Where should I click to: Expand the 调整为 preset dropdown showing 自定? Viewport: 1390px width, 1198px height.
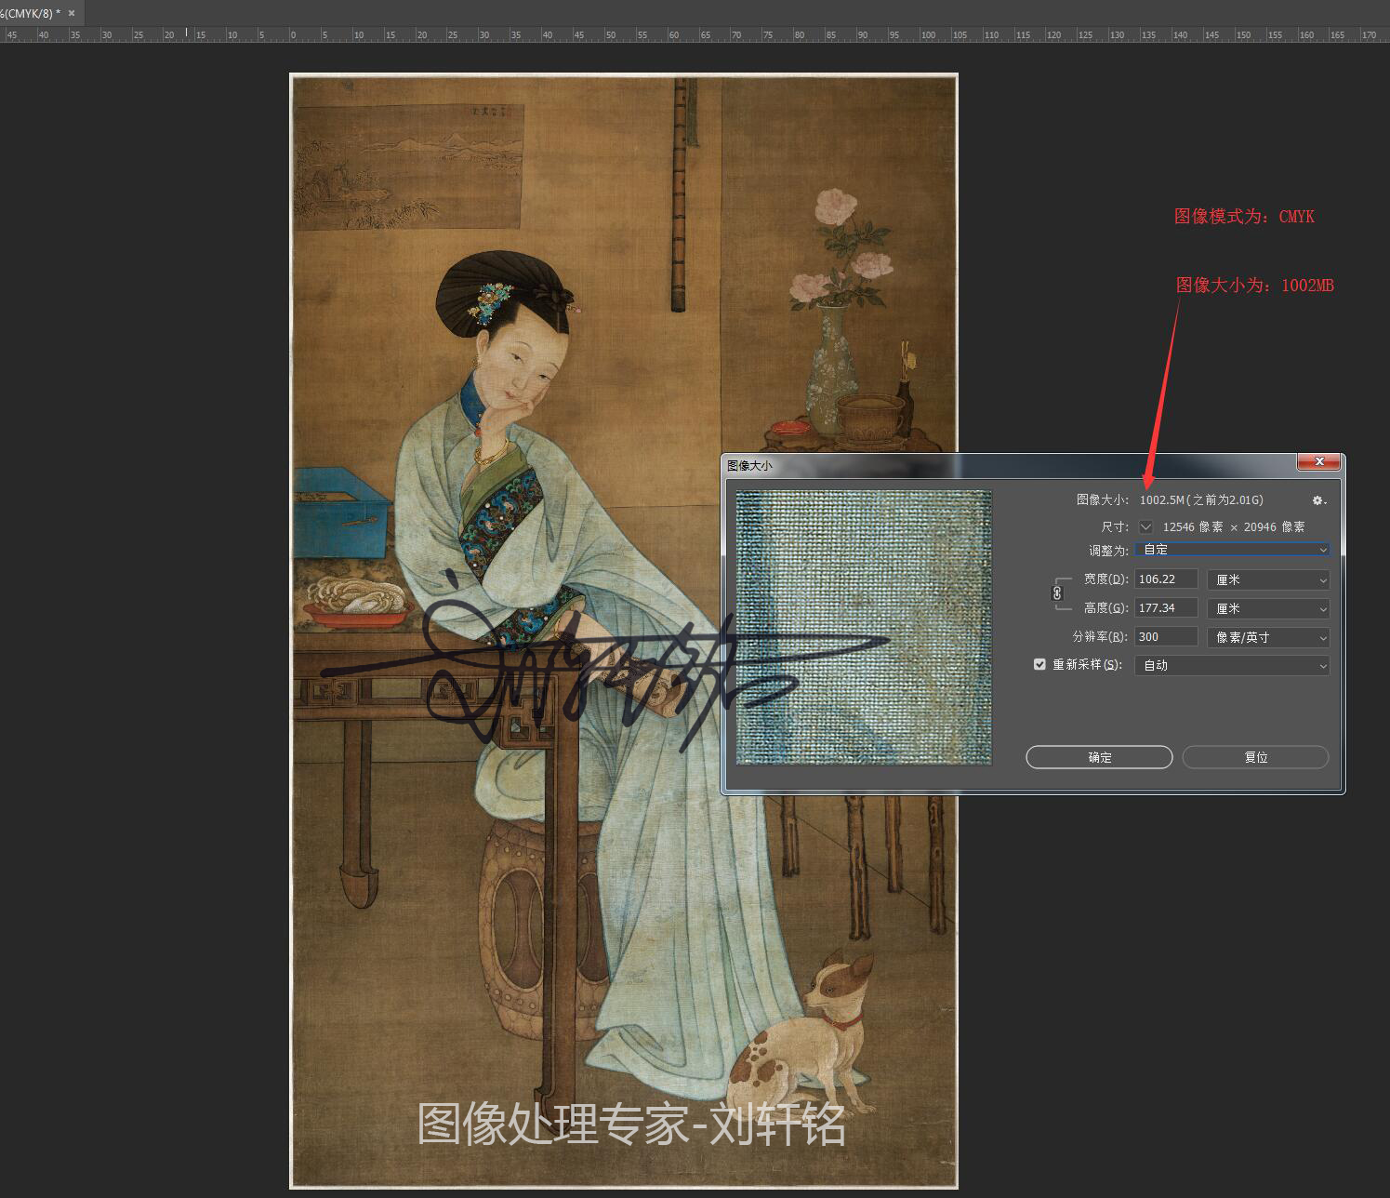pos(1232,550)
